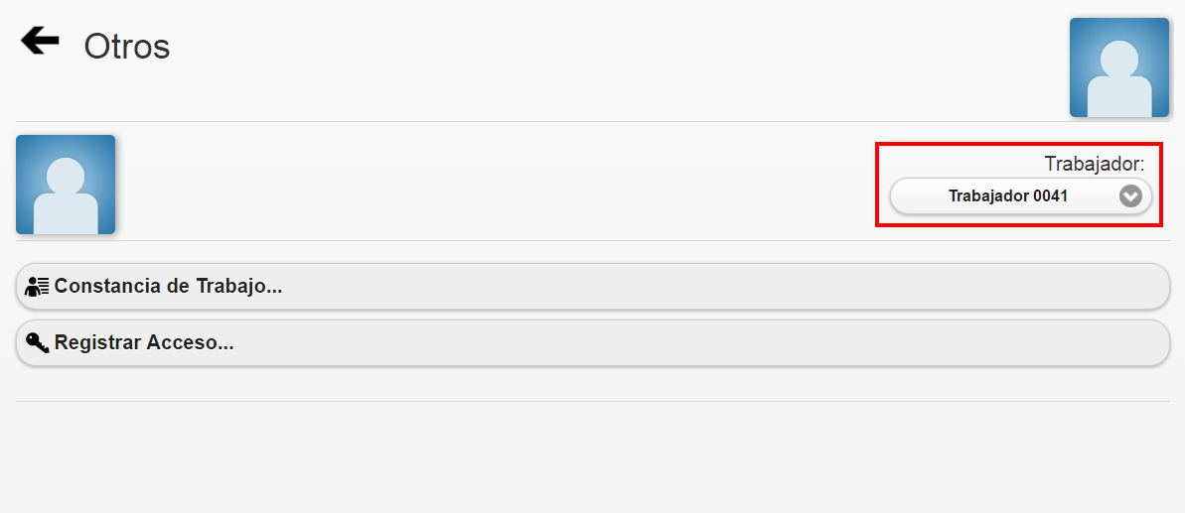Click the "Constancia de Trabajo..." label text
The image size is (1185, 513).
click(x=168, y=287)
